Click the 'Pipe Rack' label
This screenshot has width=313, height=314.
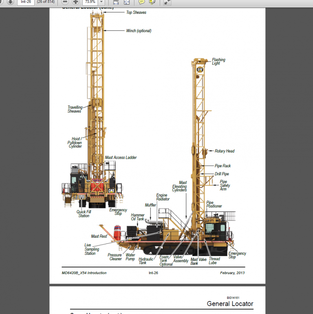tap(223, 166)
